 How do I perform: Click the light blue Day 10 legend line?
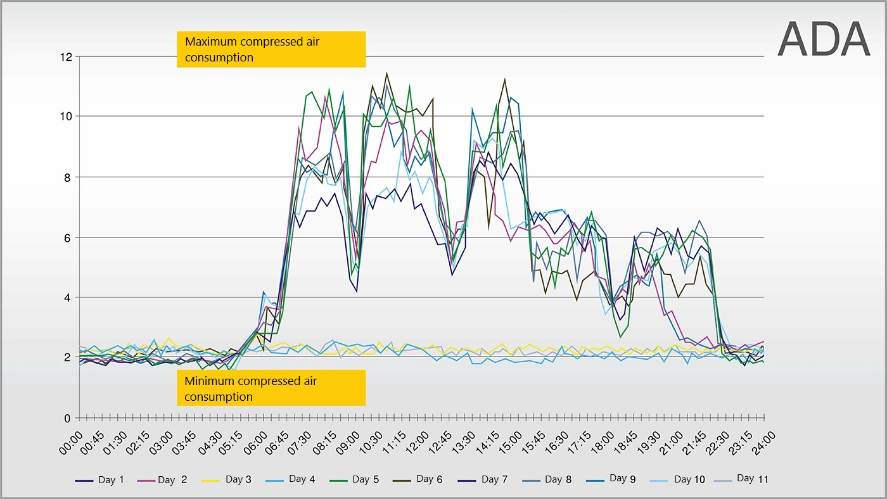click(x=663, y=480)
